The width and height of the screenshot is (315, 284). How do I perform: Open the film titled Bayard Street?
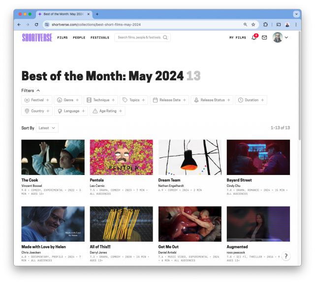pos(239,180)
